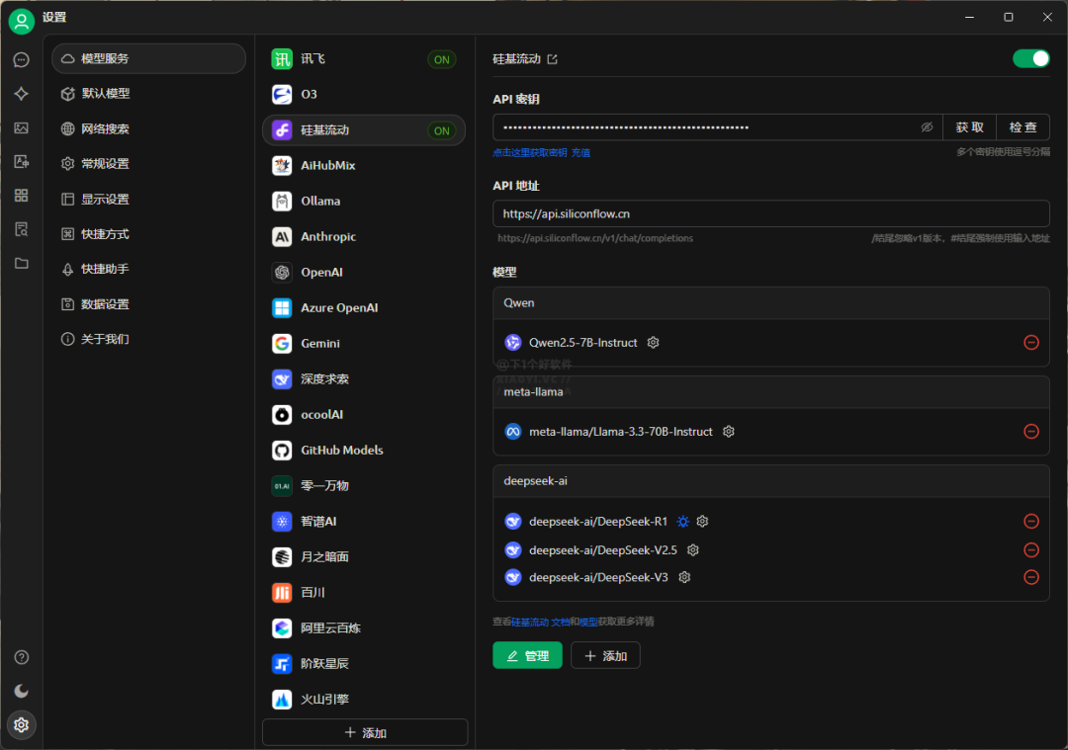Screen dimensions: 1068x750
Task: Open the external link icon next to 硅基流动
Action: (553, 59)
